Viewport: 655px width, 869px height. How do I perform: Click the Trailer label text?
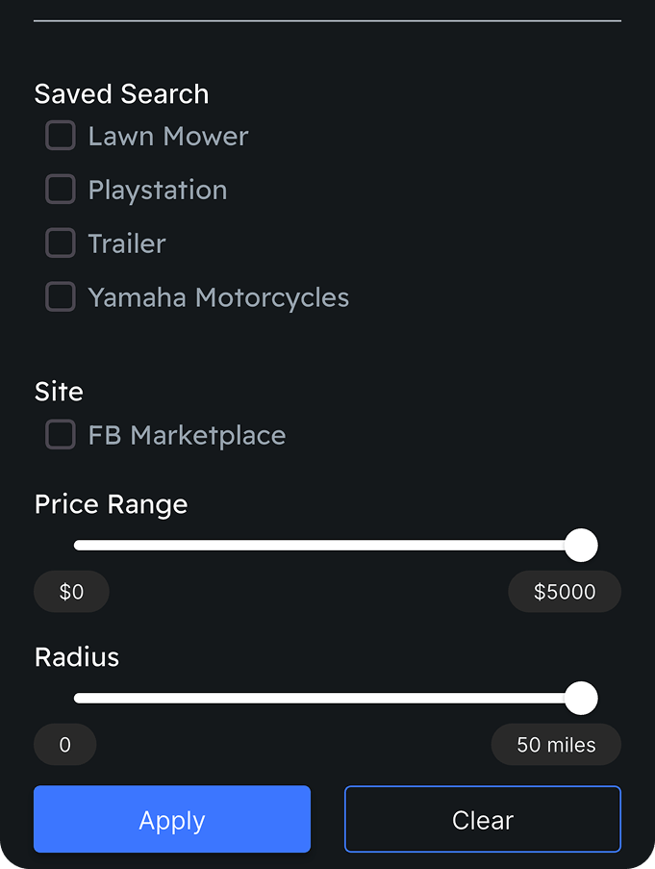click(127, 244)
